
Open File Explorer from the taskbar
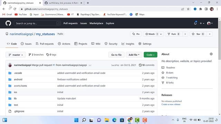107,120
